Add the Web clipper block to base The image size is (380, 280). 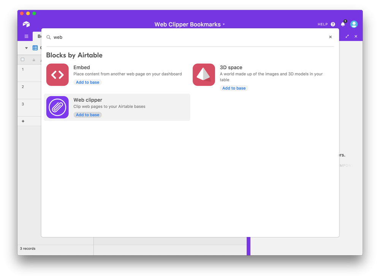[87, 115]
